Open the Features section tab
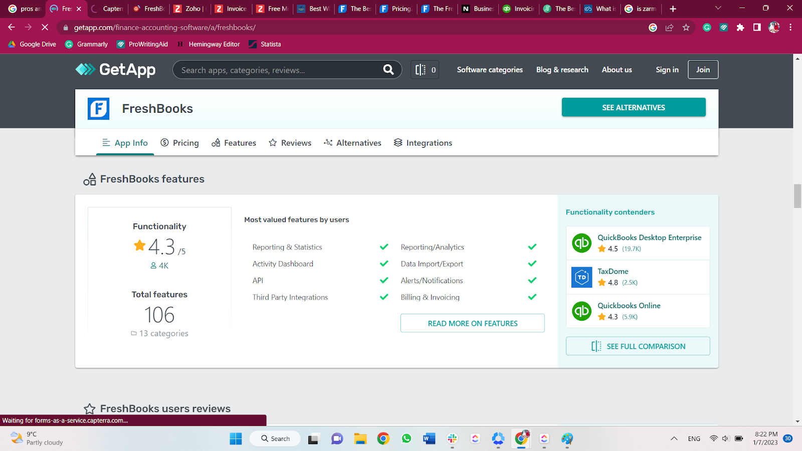Viewport: 802px width, 451px height. tap(234, 143)
